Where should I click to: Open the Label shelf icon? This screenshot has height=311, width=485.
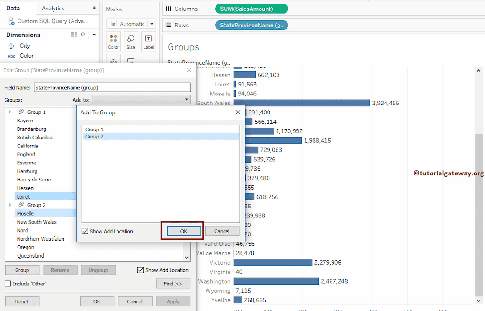tap(148, 41)
